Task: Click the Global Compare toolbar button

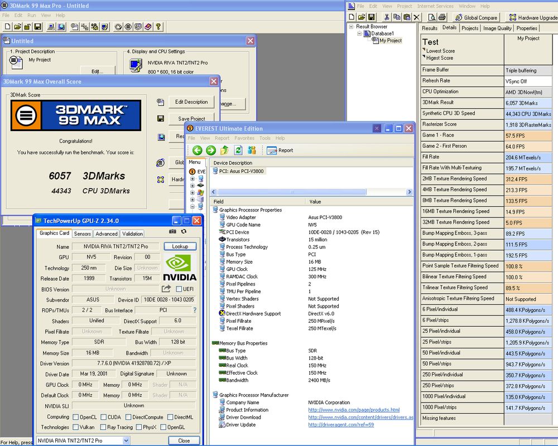Action: 476,17
